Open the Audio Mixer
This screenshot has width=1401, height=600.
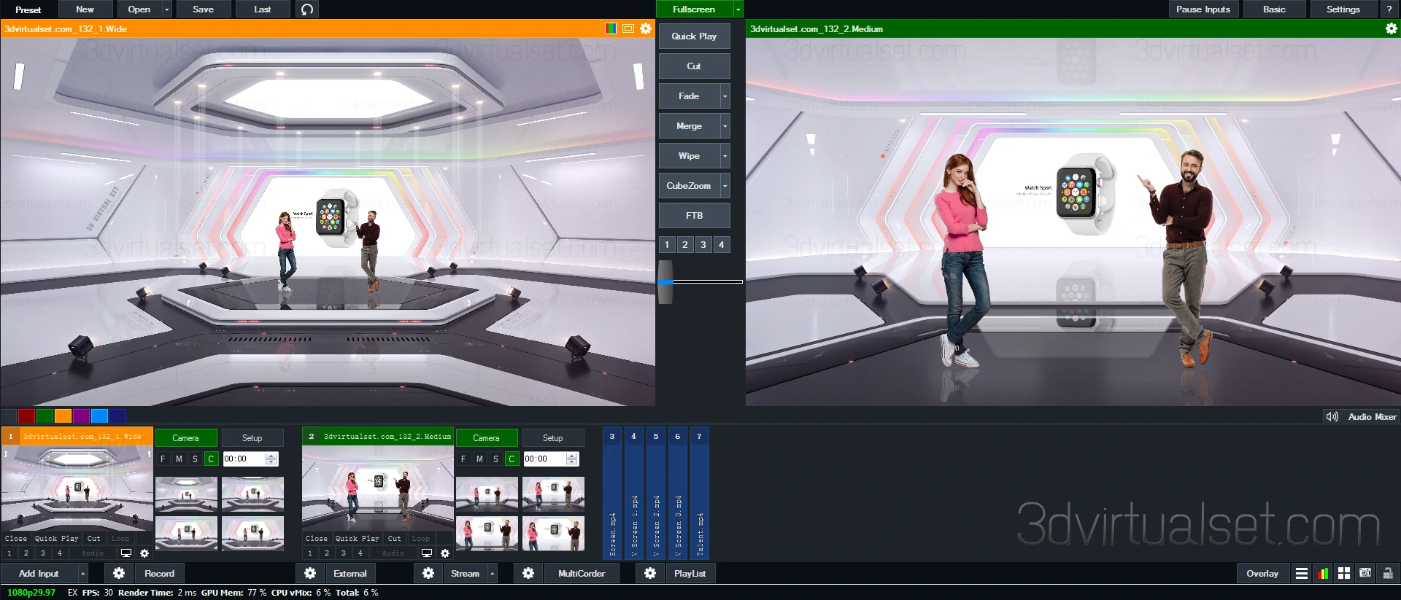[1361, 416]
